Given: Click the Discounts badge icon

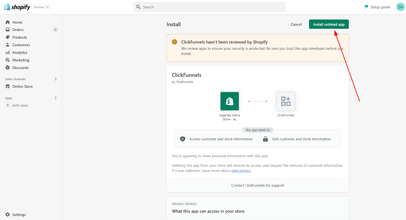Looking at the screenshot, I should (x=8, y=68).
